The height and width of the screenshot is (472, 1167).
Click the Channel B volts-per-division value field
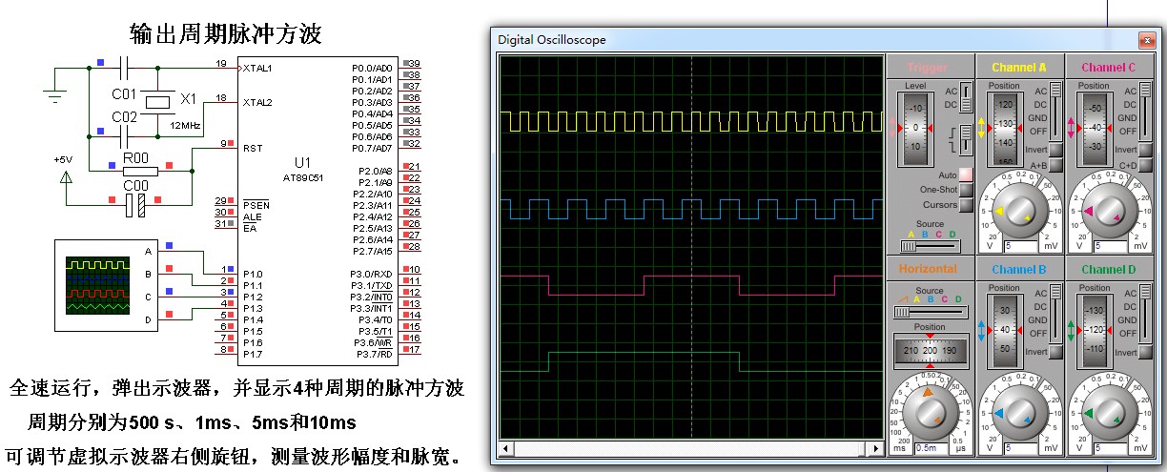(x=1021, y=447)
